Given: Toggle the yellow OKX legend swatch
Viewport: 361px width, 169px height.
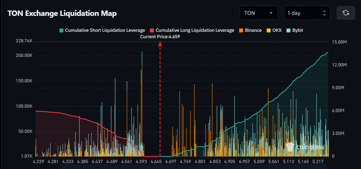Looking at the screenshot, I should click(x=269, y=30).
